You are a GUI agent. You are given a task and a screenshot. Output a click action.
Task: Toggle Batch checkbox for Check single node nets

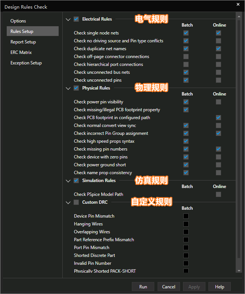[x=186, y=33]
